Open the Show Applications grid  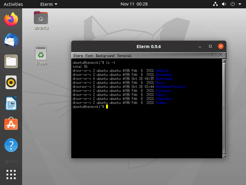click(11, 174)
